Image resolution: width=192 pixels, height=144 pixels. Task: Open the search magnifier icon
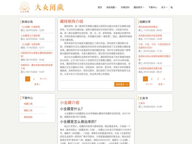coord(171,7)
